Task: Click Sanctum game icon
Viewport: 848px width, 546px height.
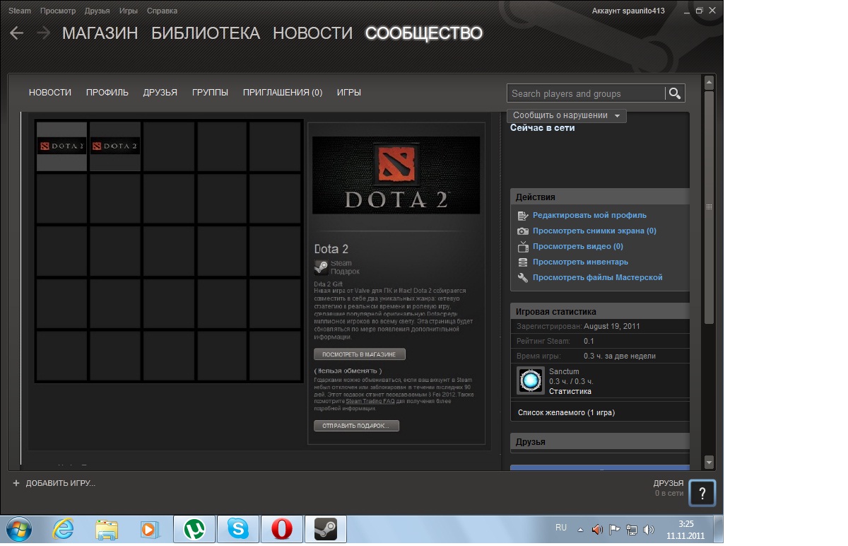Action: pos(530,381)
